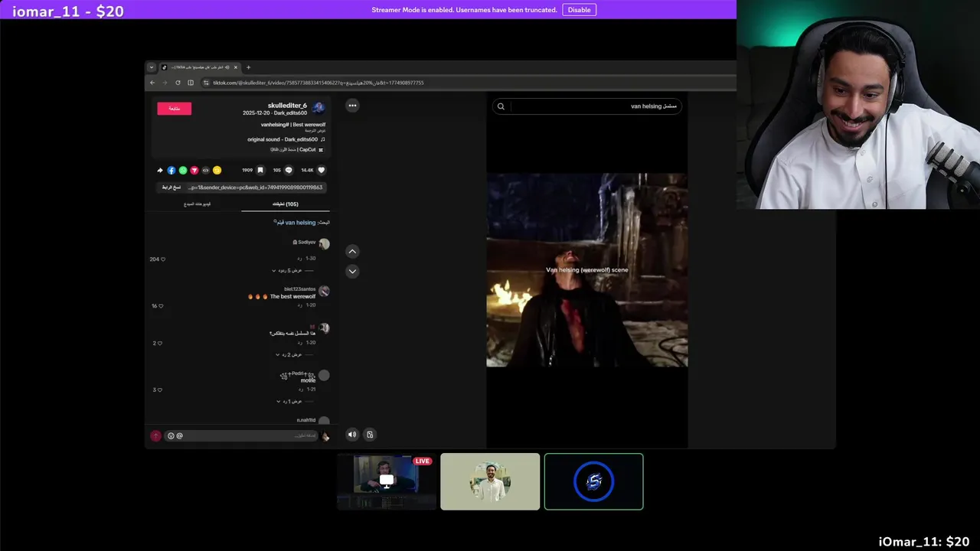Like the 'movie' comment heart

(160, 390)
